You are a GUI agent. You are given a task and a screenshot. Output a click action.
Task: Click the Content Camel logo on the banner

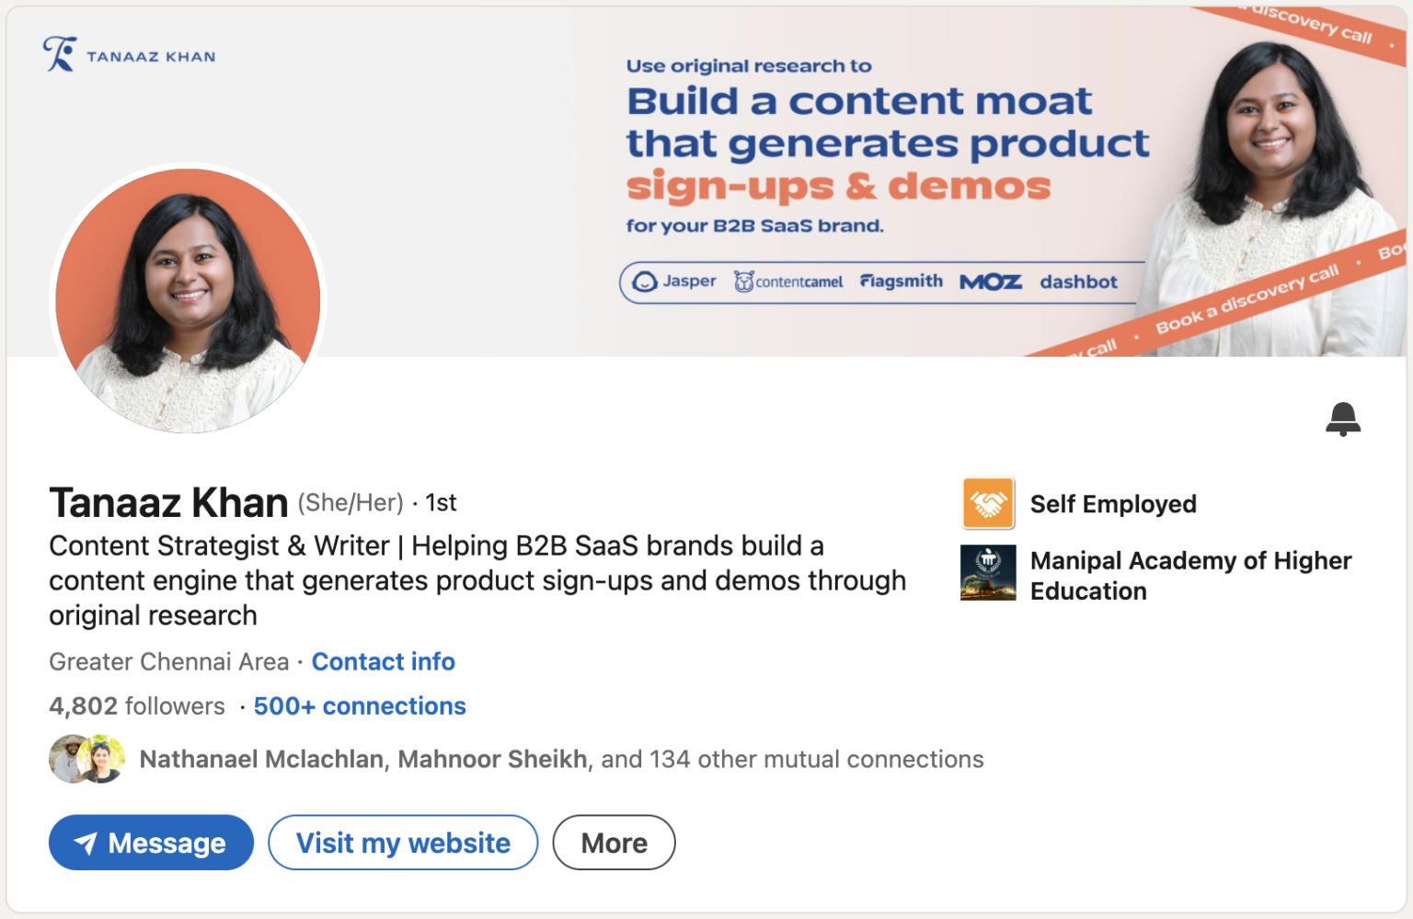click(787, 281)
